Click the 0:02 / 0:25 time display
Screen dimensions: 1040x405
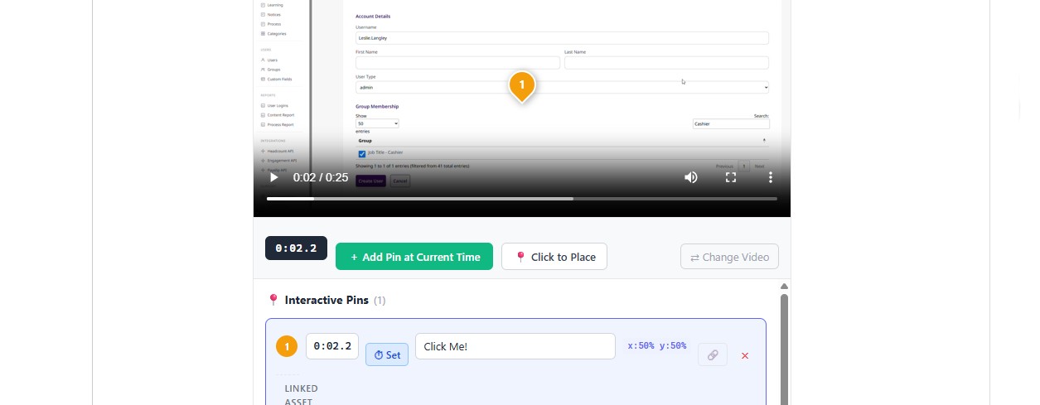(321, 177)
